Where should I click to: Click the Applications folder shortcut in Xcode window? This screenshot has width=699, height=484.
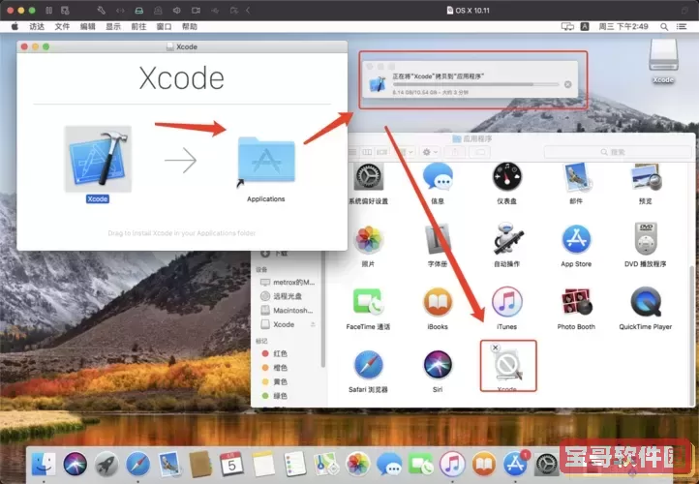coord(266,160)
